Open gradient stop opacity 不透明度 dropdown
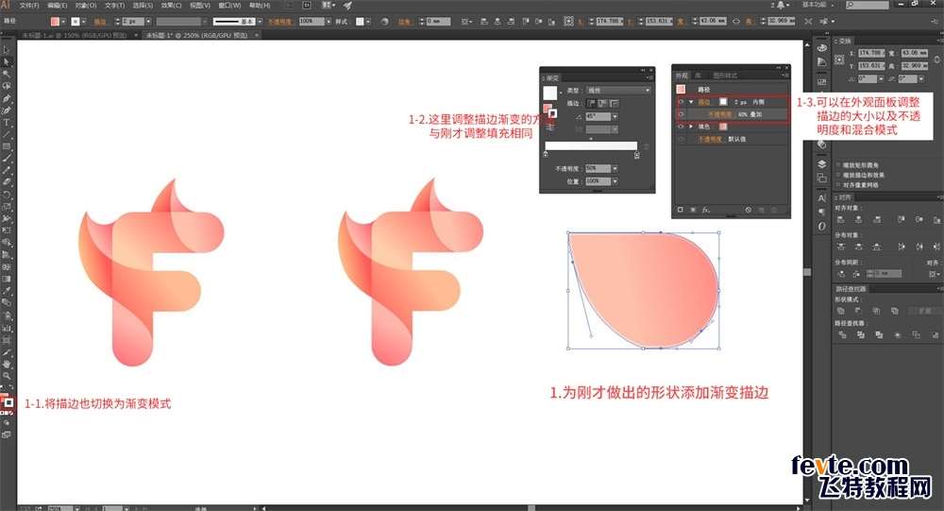Screen dimensions: 944x511 (x=615, y=169)
